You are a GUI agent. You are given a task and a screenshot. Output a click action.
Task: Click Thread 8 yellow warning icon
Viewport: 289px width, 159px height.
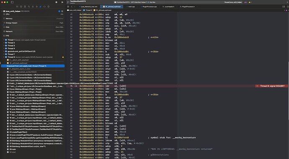(x=63, y=57)
